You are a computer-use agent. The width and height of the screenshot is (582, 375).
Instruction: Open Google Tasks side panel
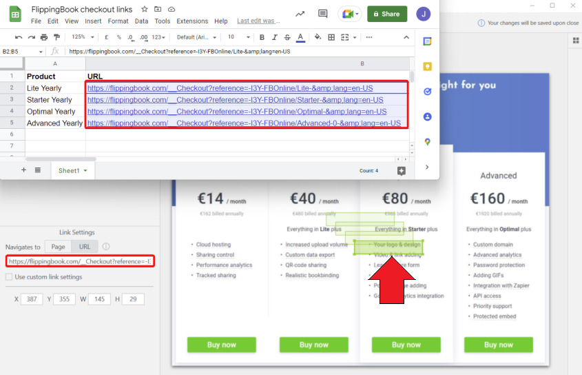click(427, 92)
